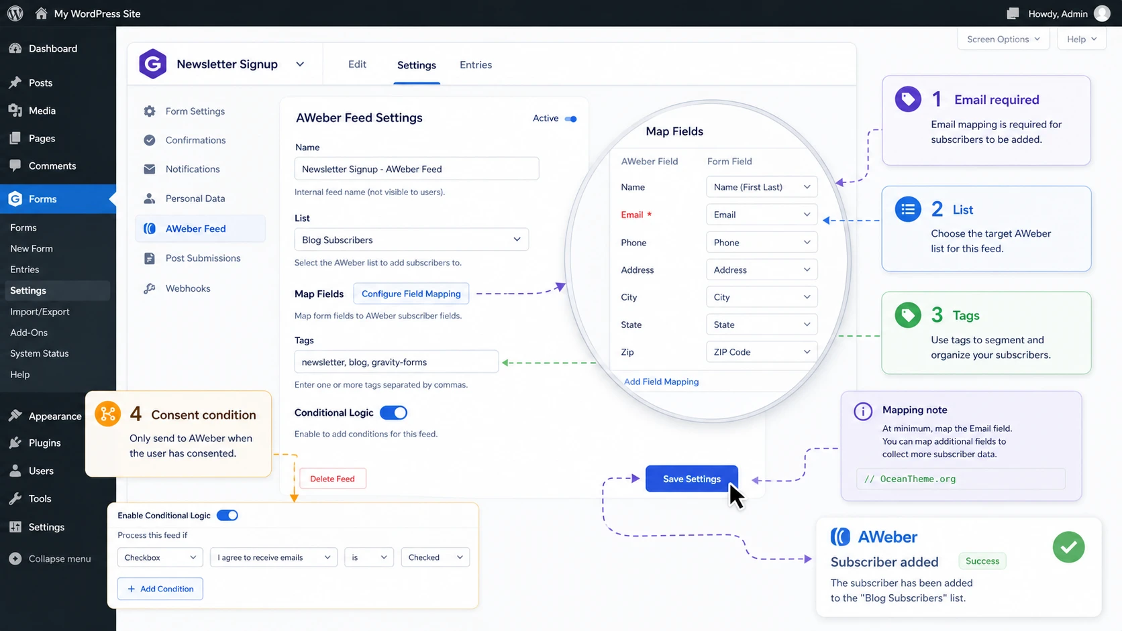The image size is (1122, 631).
Task: Open the State form field dropdown
Action: (762, 325)
